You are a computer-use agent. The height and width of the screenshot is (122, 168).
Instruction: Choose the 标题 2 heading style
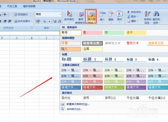(114, 59)
